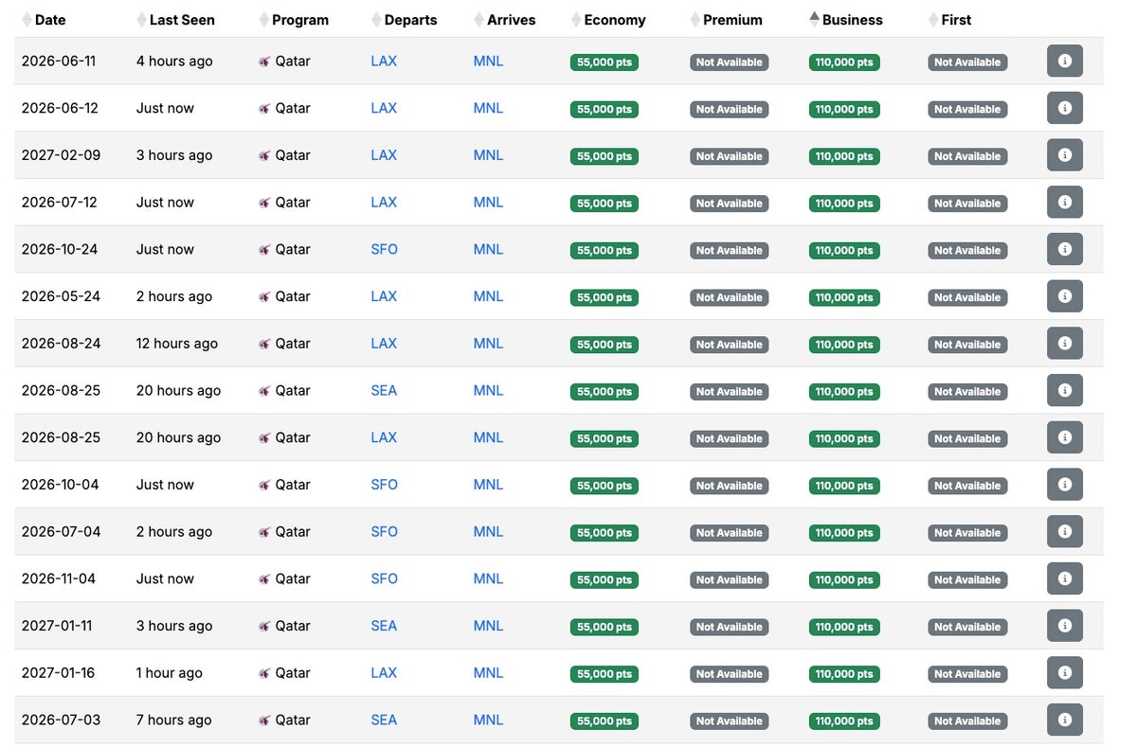
Task: Open SFO link in 2026-11-04 row
Action: click(x=384, y=578)
